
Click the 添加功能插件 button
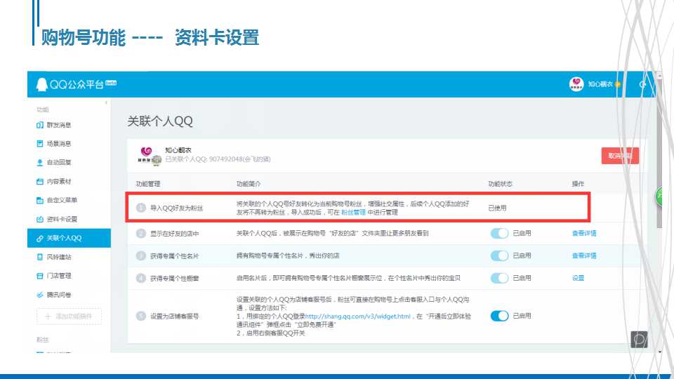coord(70,317)
